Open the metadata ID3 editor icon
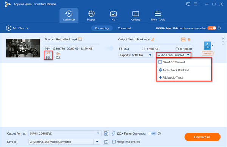 183,39
